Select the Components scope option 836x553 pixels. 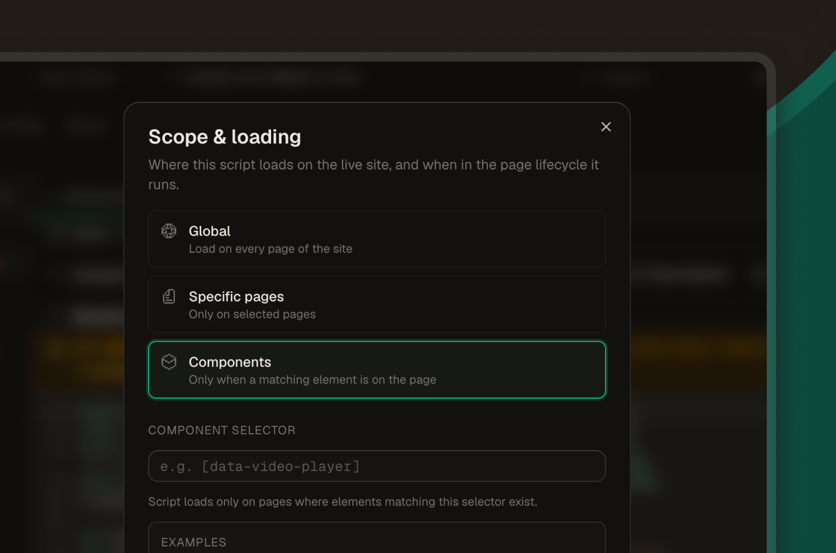pyautogui.click(x=377, y=370)
